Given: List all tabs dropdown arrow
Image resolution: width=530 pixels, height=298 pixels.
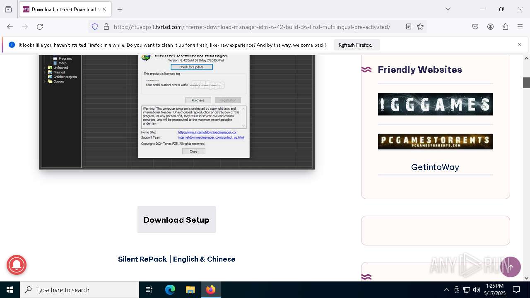Looking at the screenshot, I should [x=448, y=9].
